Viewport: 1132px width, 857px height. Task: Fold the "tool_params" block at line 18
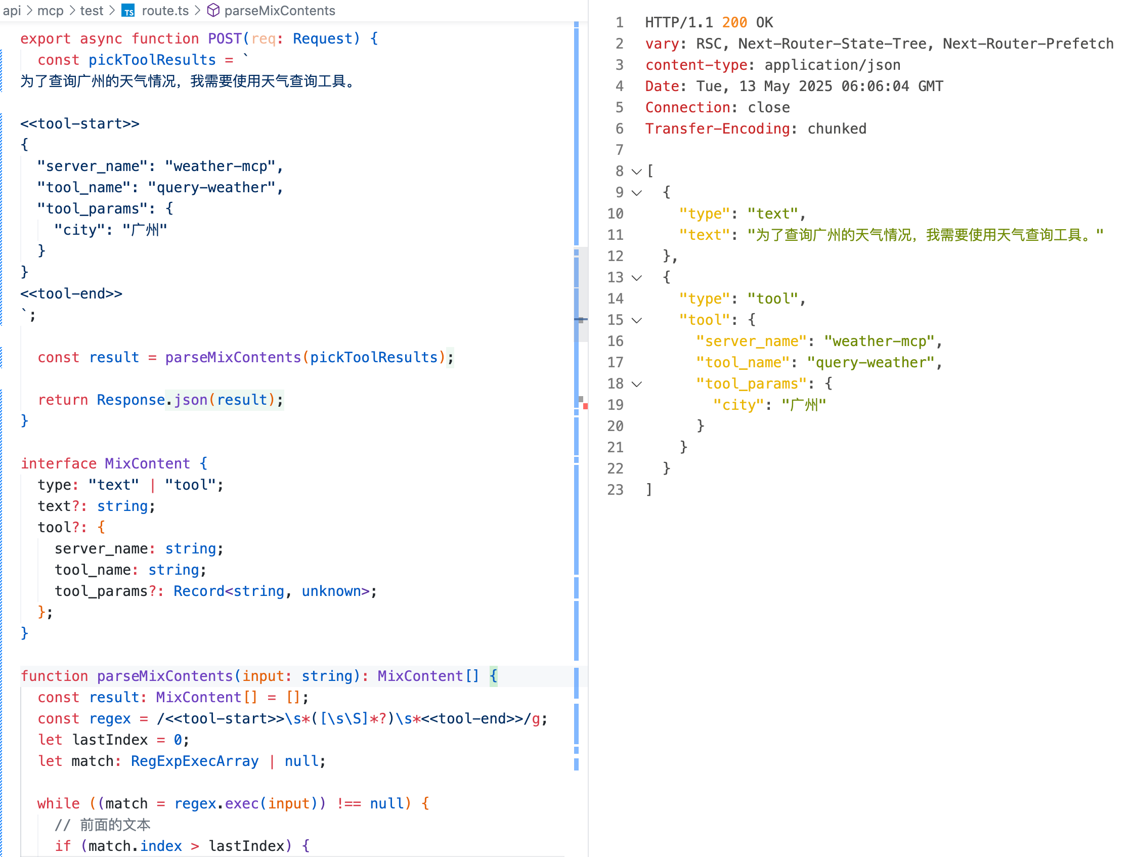click(636, 384)
